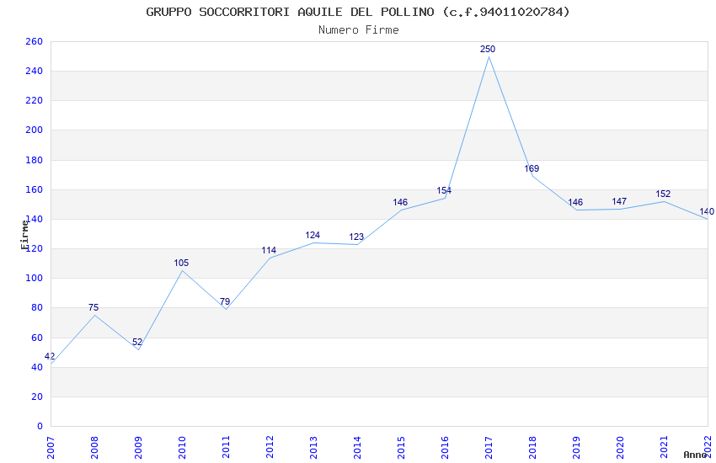Click the 140 data label for year 2022
This screenshot has width=716, height=463.
point(707,211)
